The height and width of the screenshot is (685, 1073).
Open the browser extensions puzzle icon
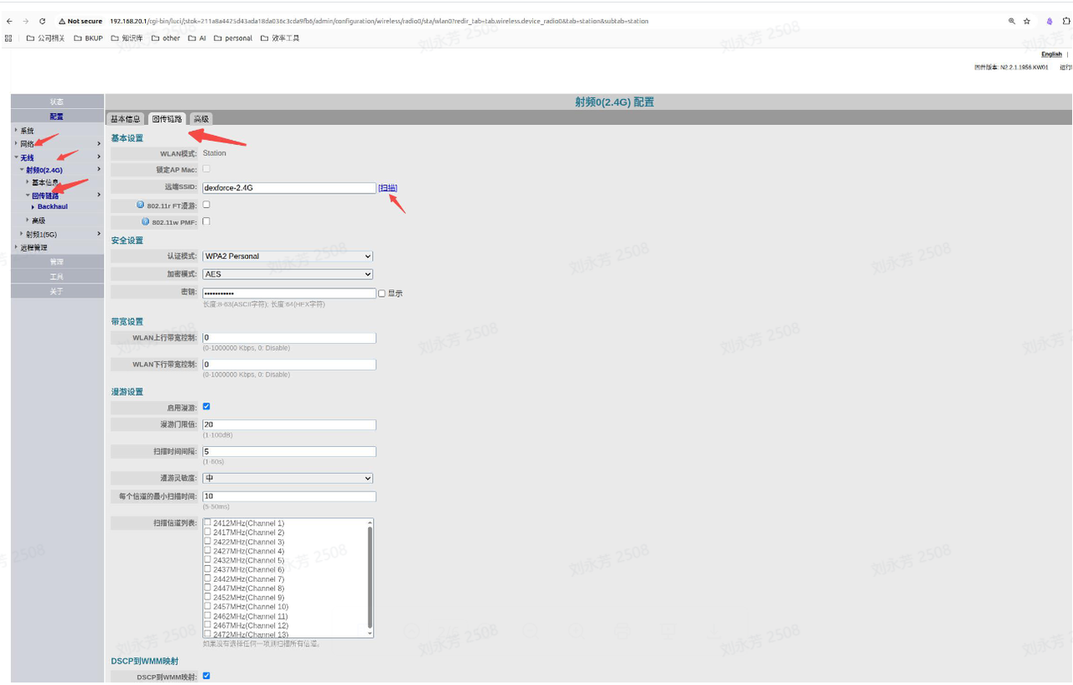point(1065,21)
